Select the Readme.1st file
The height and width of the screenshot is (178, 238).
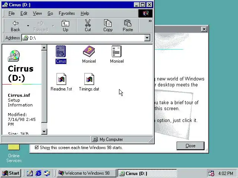tap(61, 82)
